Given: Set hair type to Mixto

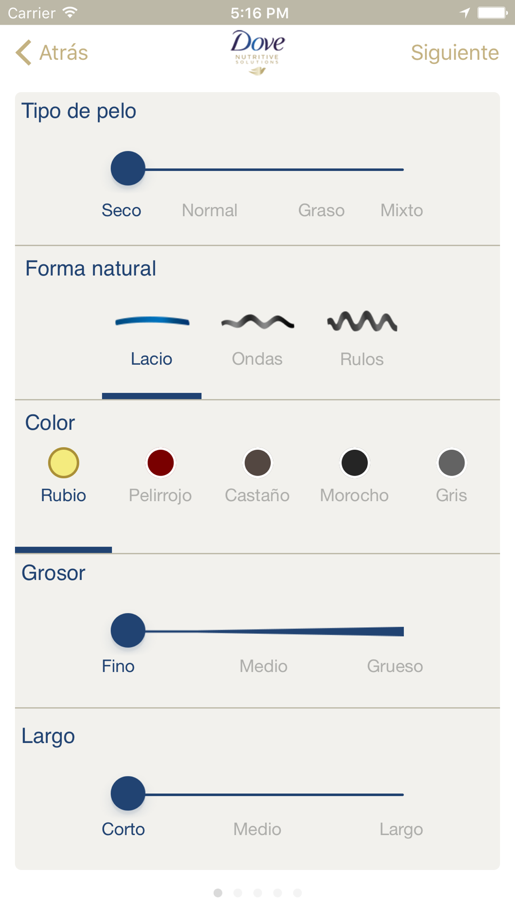Looking at the screenshot, I should click(402, 210).
